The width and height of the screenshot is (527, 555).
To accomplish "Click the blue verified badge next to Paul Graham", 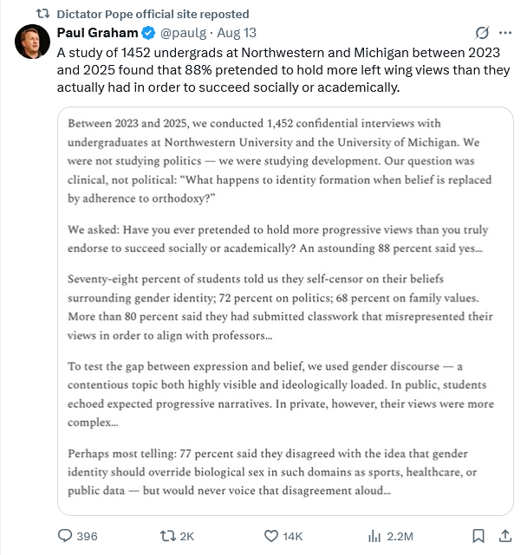I will coord(148,34).
